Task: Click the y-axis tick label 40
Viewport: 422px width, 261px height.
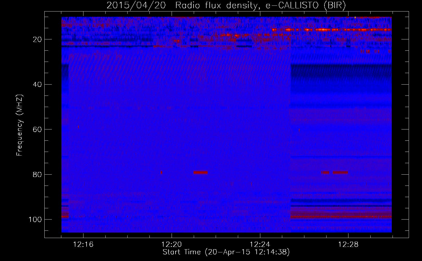Action: tap(38, 84)
